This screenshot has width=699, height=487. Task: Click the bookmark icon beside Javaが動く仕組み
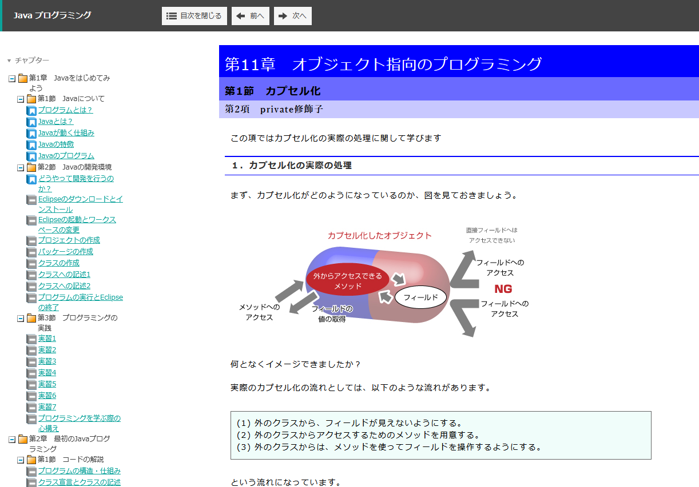tap(31, 133)
